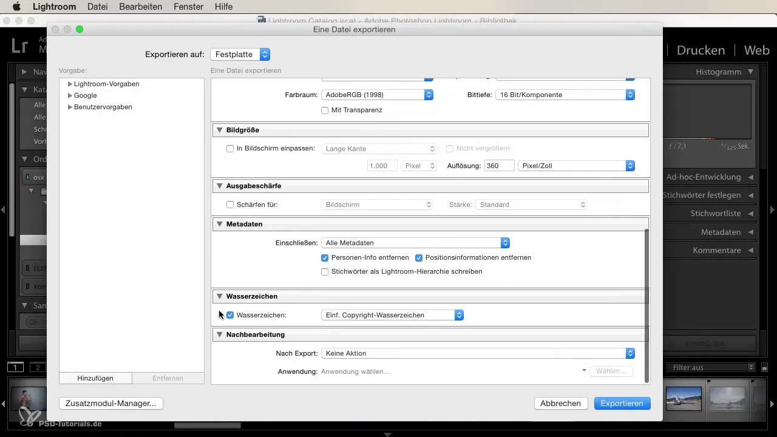This screenshot has width=777, height=437.
Task: Switch to the Web module
Action: [756, 50]
